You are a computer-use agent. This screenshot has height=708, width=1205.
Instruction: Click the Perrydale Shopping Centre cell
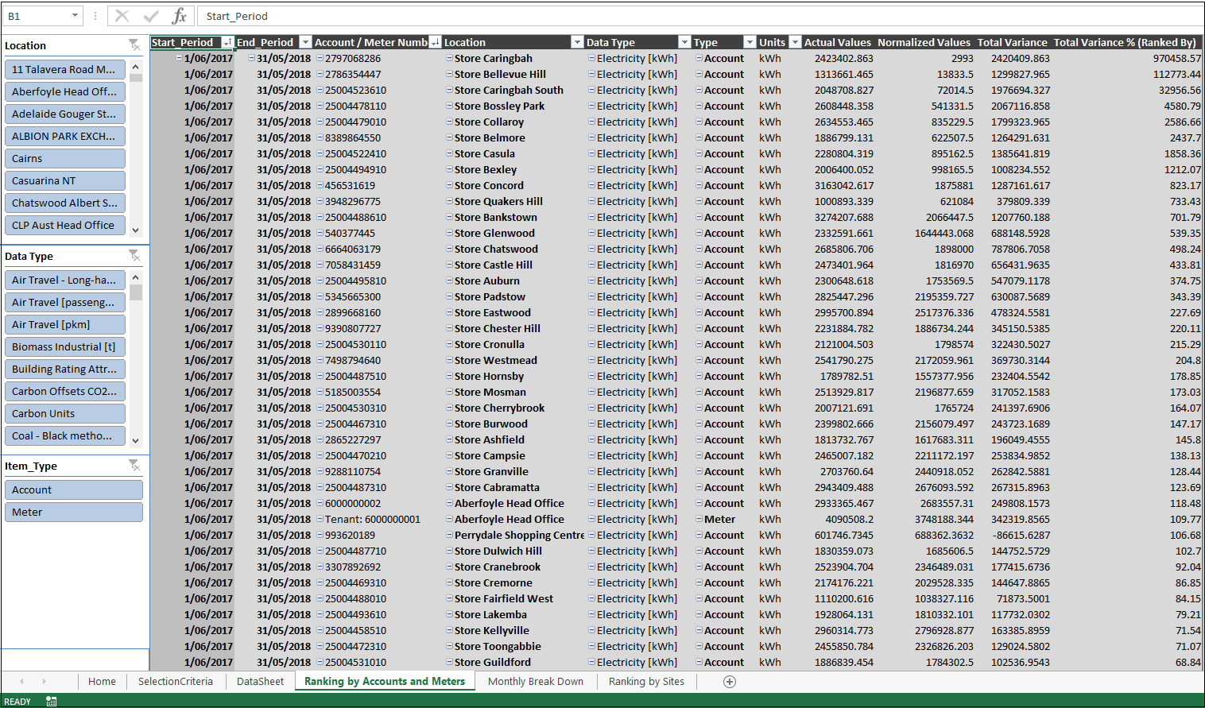click(514, 535)
